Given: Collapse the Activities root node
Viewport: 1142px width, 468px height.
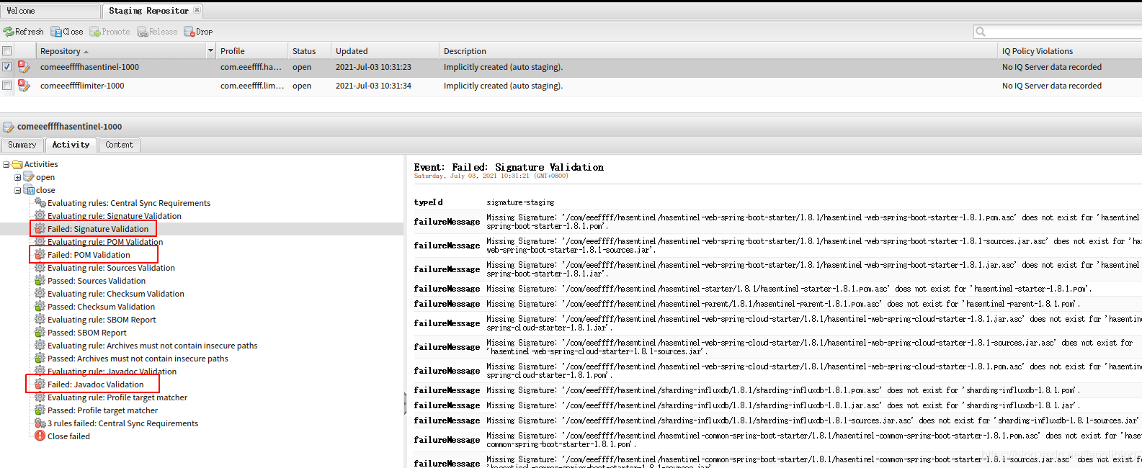Looking at the screenshot, I should tap(6, 164).
